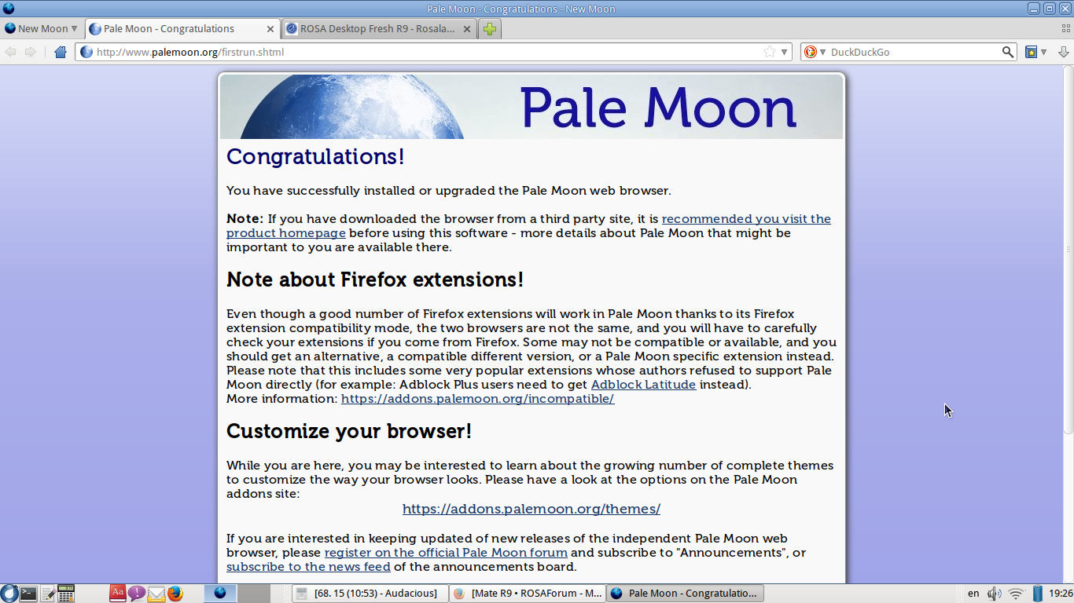The image size is (1074, 603).
Task: Click the 'en' keyboard layout indicator
Action: [973, 594]
